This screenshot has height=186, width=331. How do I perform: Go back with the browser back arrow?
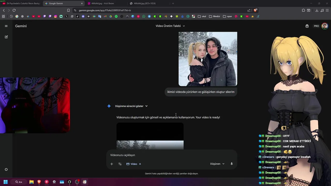pos(4,10)
